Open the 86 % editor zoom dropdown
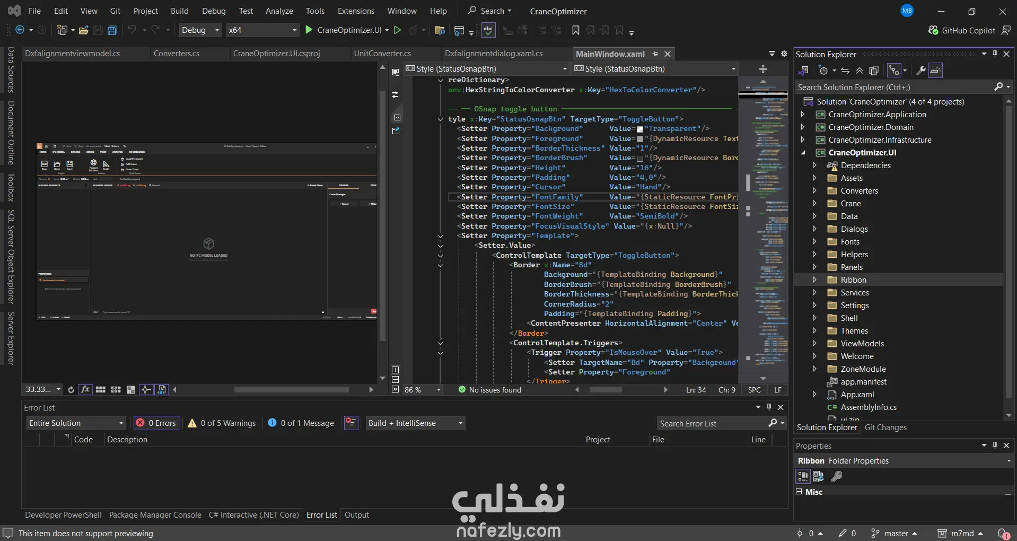1017x541 pixels. (423, 390)
